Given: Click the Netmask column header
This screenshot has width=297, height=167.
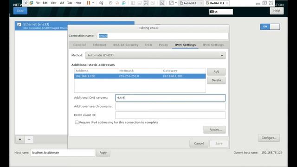Looking at the screenshot, I should click(x=126, y=71).
